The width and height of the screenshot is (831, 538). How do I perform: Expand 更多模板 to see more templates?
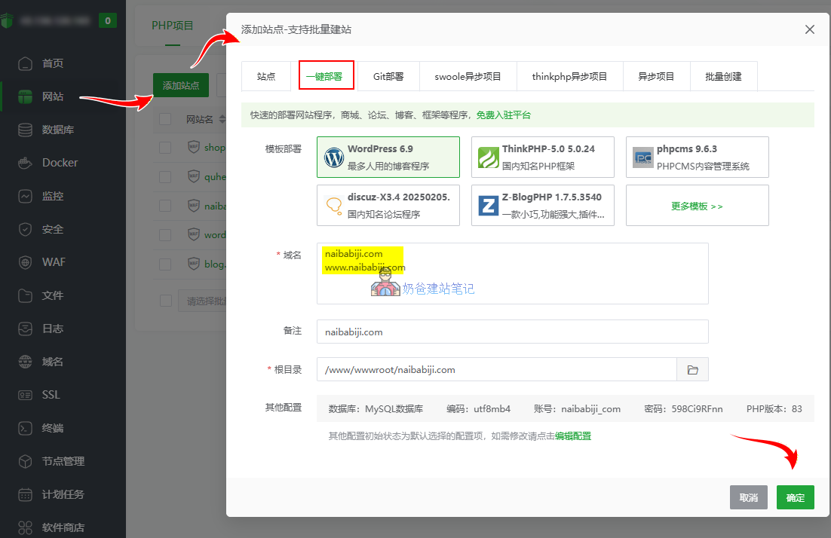coord(697,205)
